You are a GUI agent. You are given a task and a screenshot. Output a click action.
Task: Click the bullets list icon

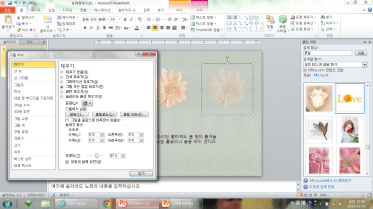coord(149,20)
